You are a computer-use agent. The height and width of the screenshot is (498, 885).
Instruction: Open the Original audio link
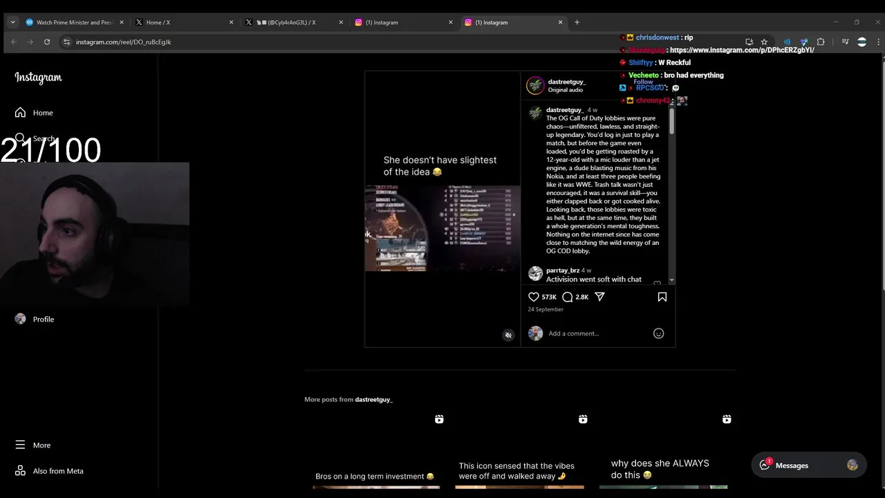(565, 90)
